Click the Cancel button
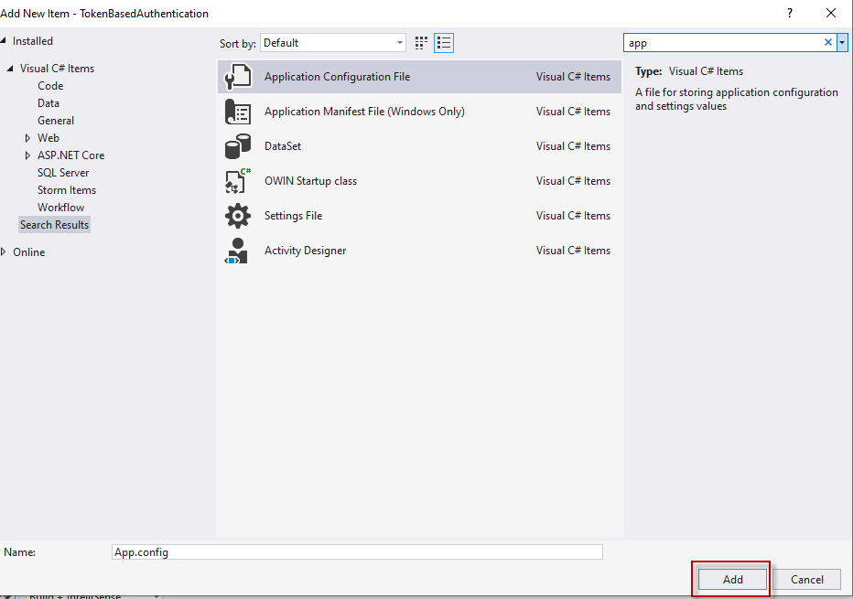The height and width of the screenshot is (599, 853). coord(806,580)
